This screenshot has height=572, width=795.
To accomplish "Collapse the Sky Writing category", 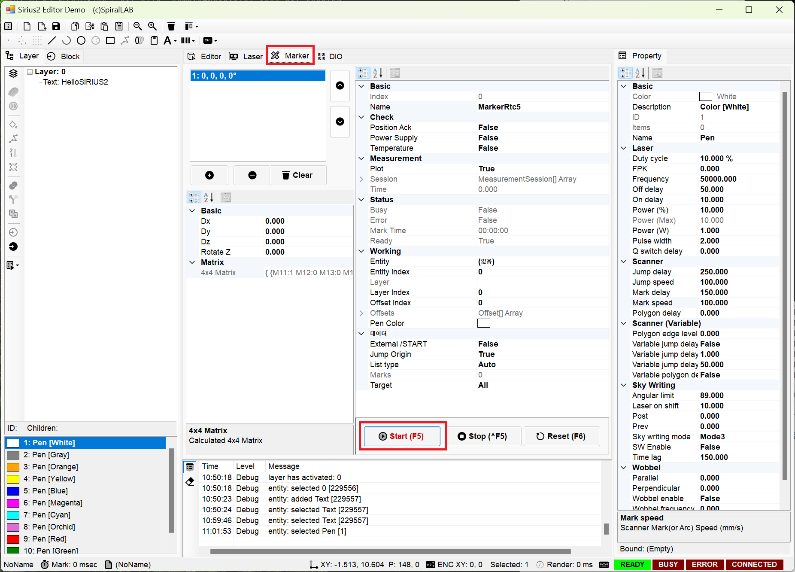I will [624, 385].
